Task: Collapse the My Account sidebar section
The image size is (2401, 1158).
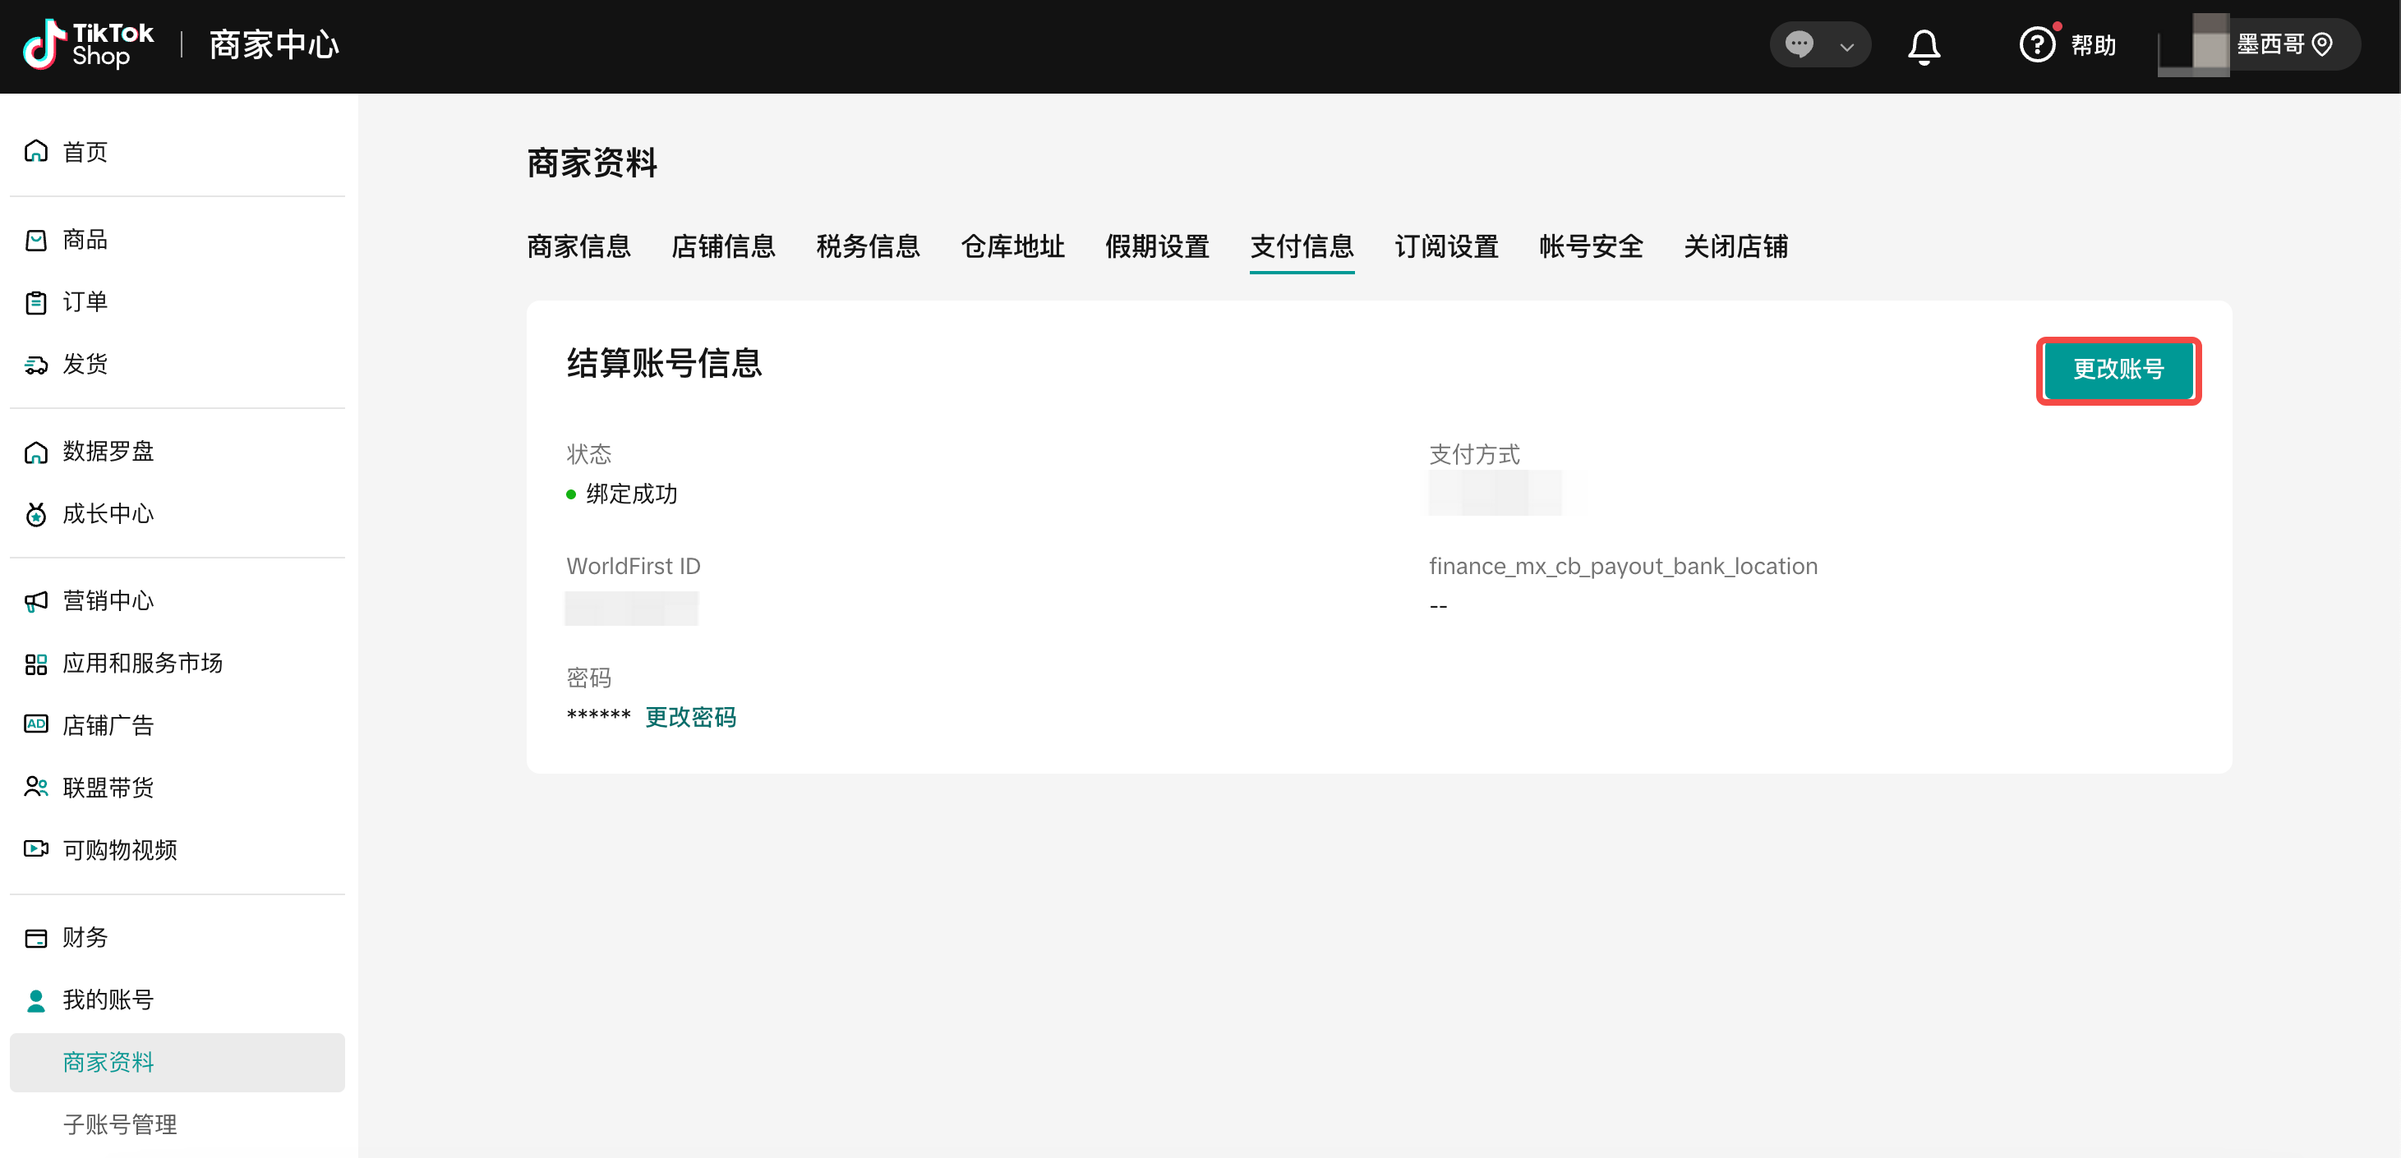Action: point(107,999)
